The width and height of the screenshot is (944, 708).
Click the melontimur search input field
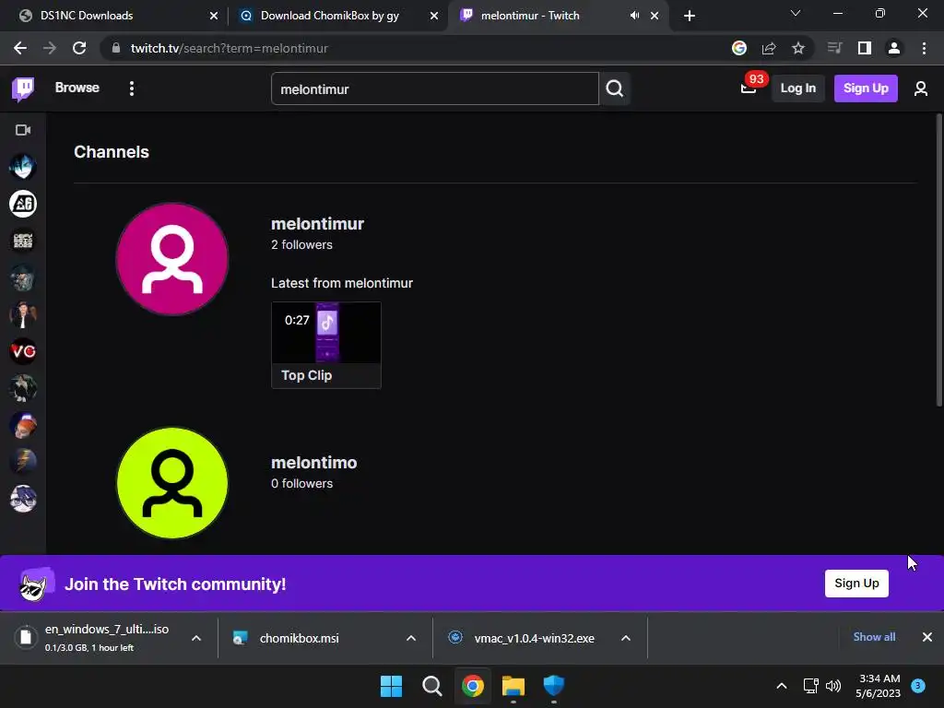(435, 89)
